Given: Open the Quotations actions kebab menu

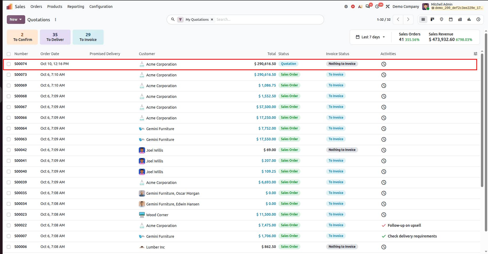Looking at the screenshot, I should point(55,20).
